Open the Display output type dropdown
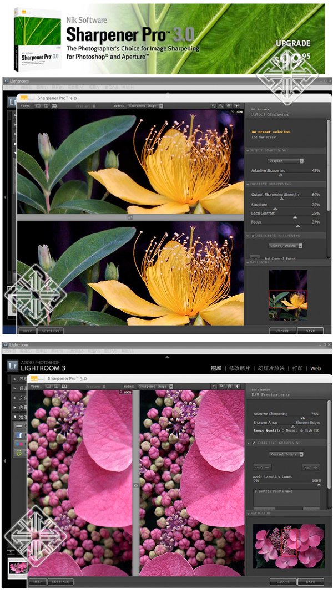Viewport: 333px width, 599px height. pyautogui.click(x=285, y=161)
